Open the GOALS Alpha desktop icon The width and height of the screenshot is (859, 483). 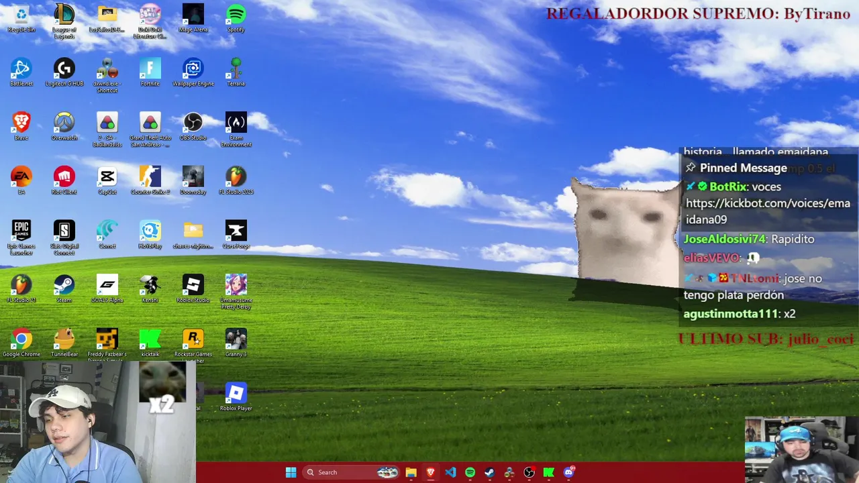click(x=107, y=289)
